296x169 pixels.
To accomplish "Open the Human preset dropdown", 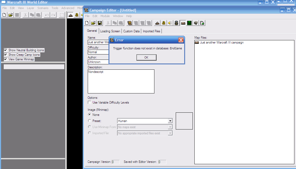I will coord(170,121).
